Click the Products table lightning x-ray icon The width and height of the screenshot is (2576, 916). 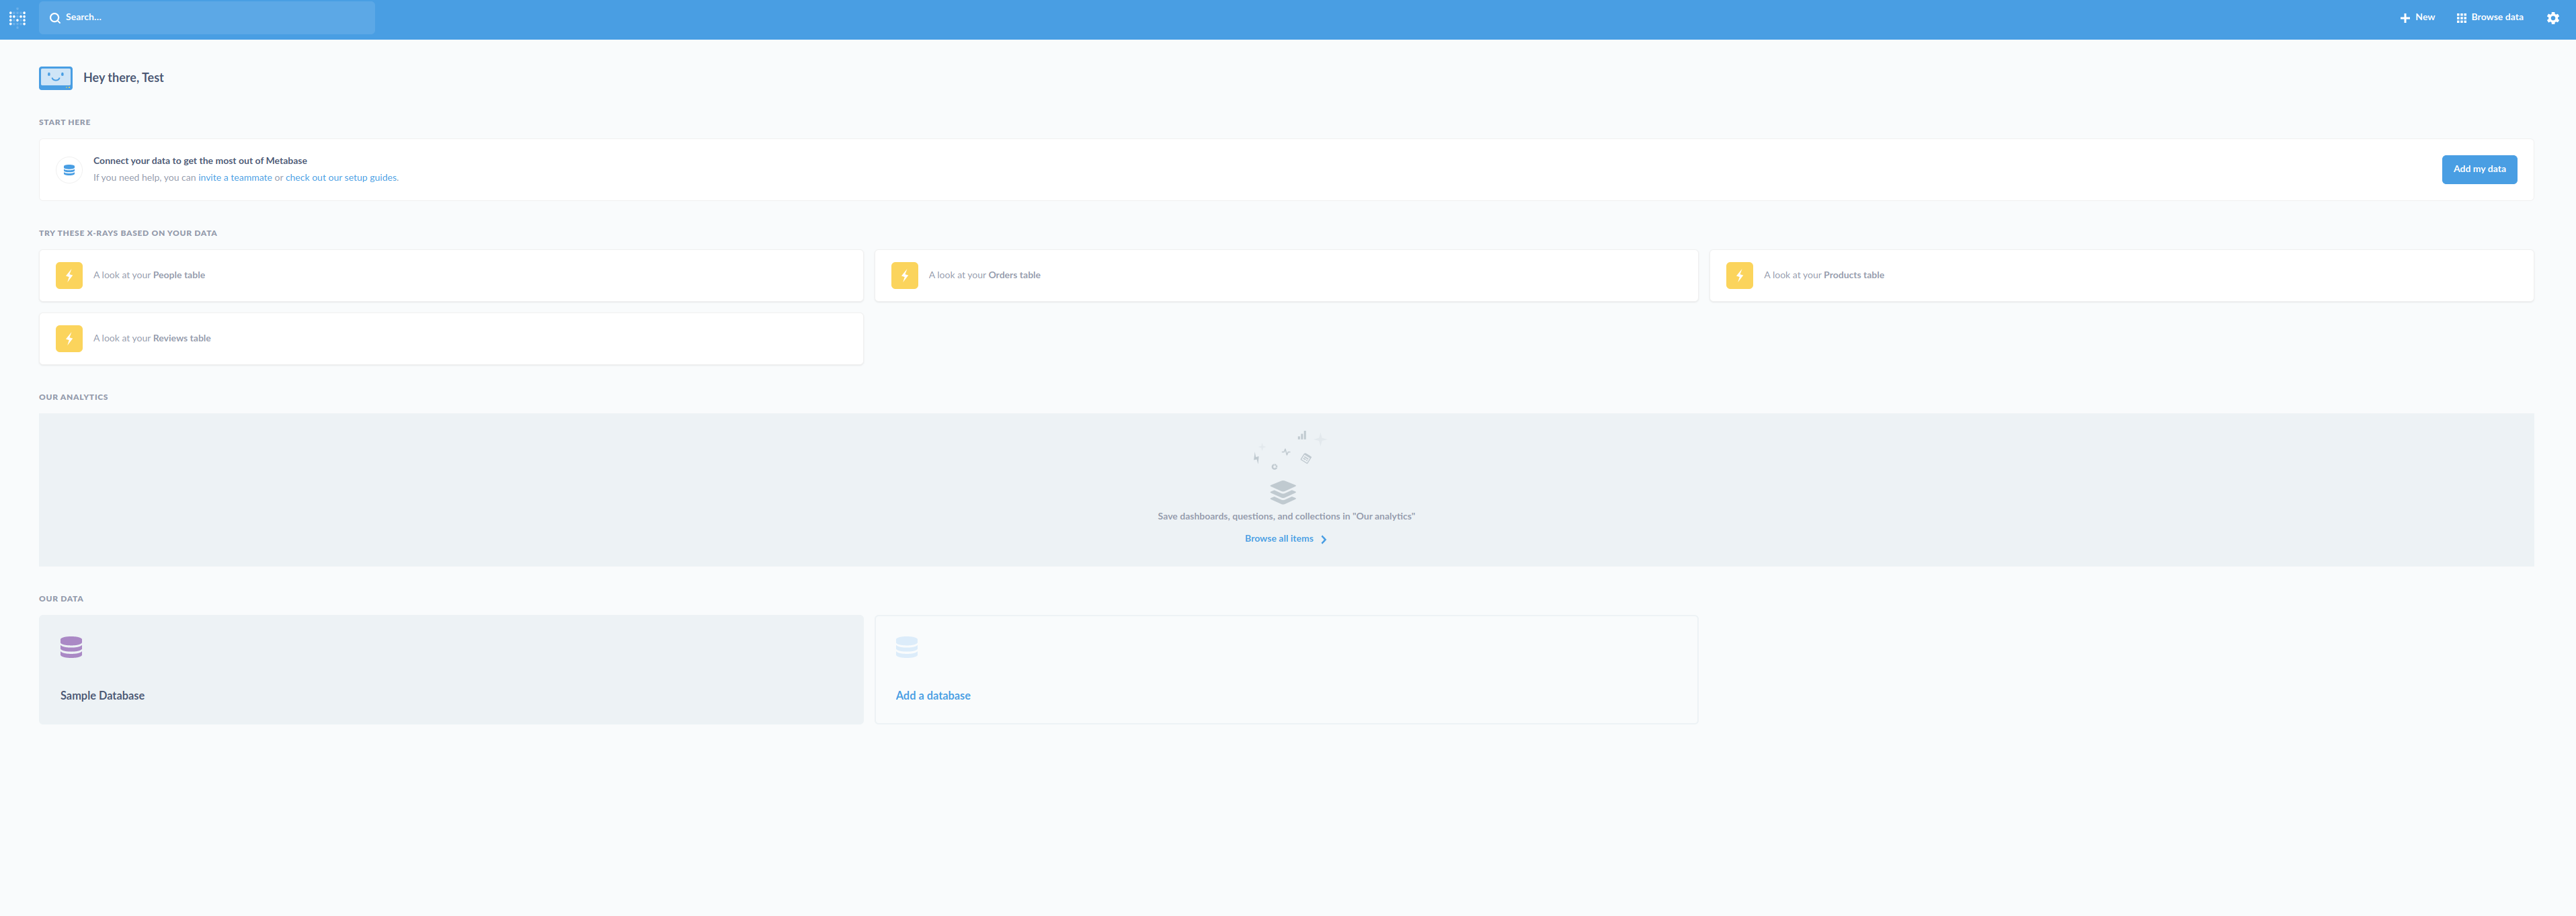(1739, 276)
